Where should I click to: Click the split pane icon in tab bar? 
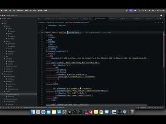pos(160,19)
